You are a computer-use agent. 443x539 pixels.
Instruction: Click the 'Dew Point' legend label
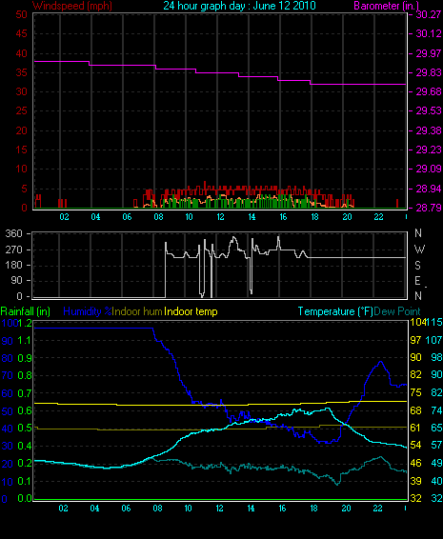click(x=397, y=311)
